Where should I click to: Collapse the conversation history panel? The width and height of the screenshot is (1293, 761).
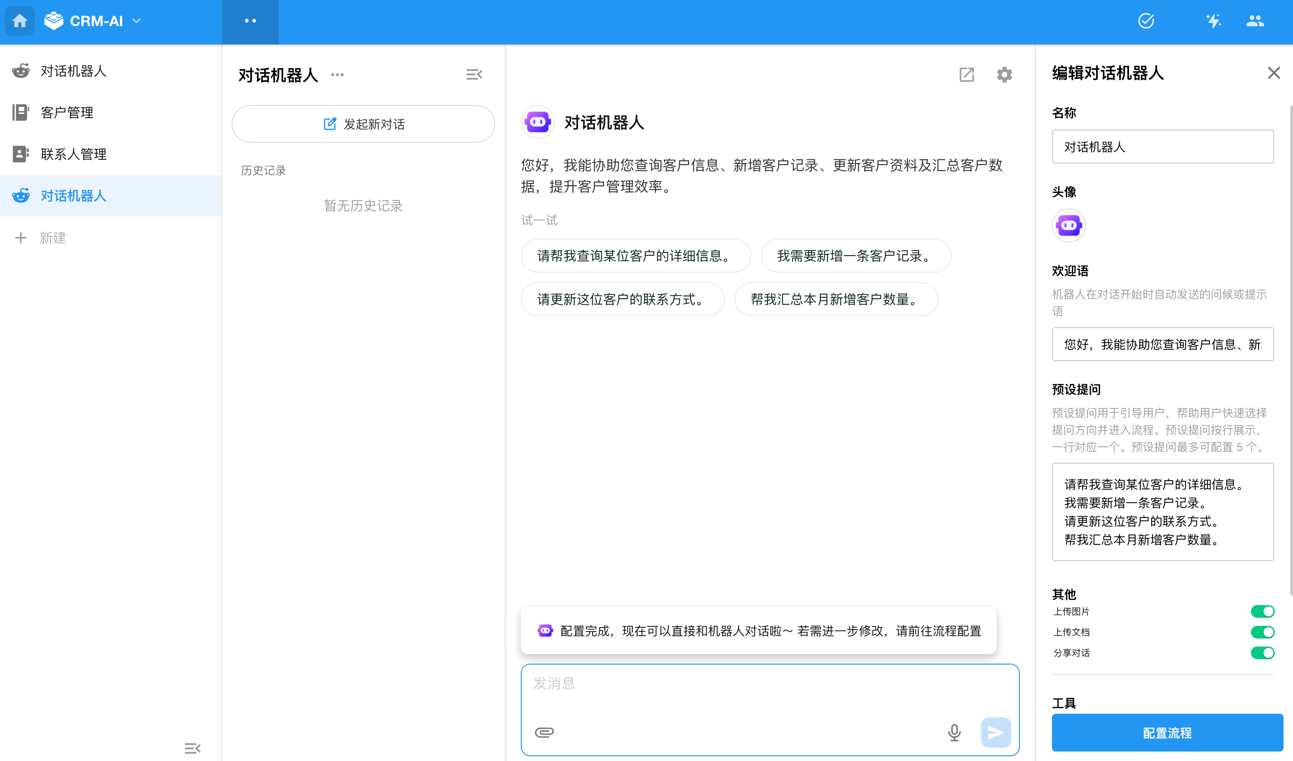pos(474,75)
